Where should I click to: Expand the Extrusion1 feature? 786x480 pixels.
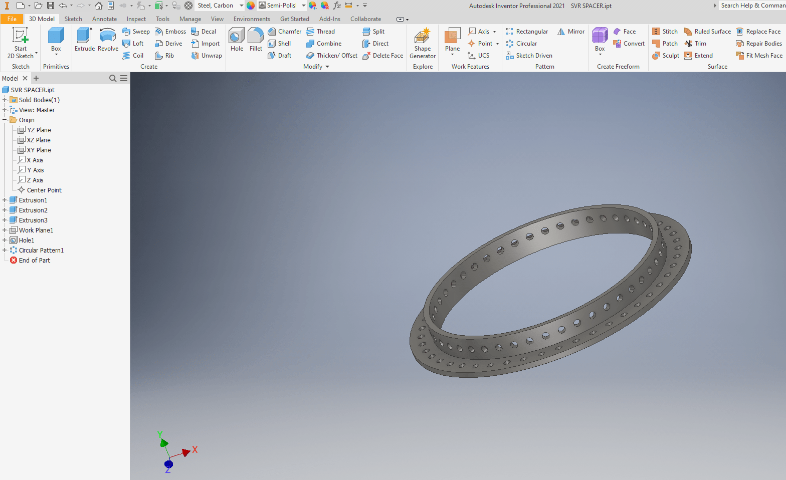[x=5, y=200]
